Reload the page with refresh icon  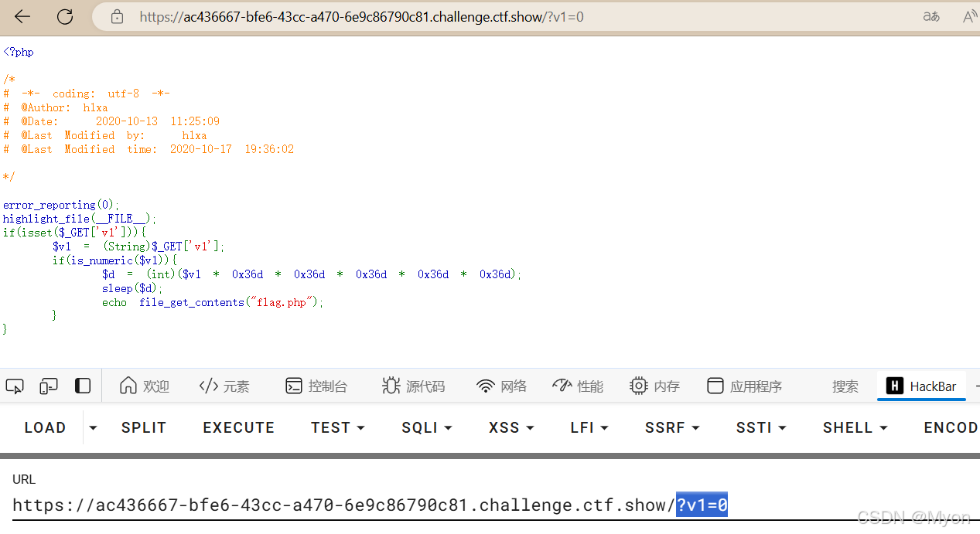point(65,16)
